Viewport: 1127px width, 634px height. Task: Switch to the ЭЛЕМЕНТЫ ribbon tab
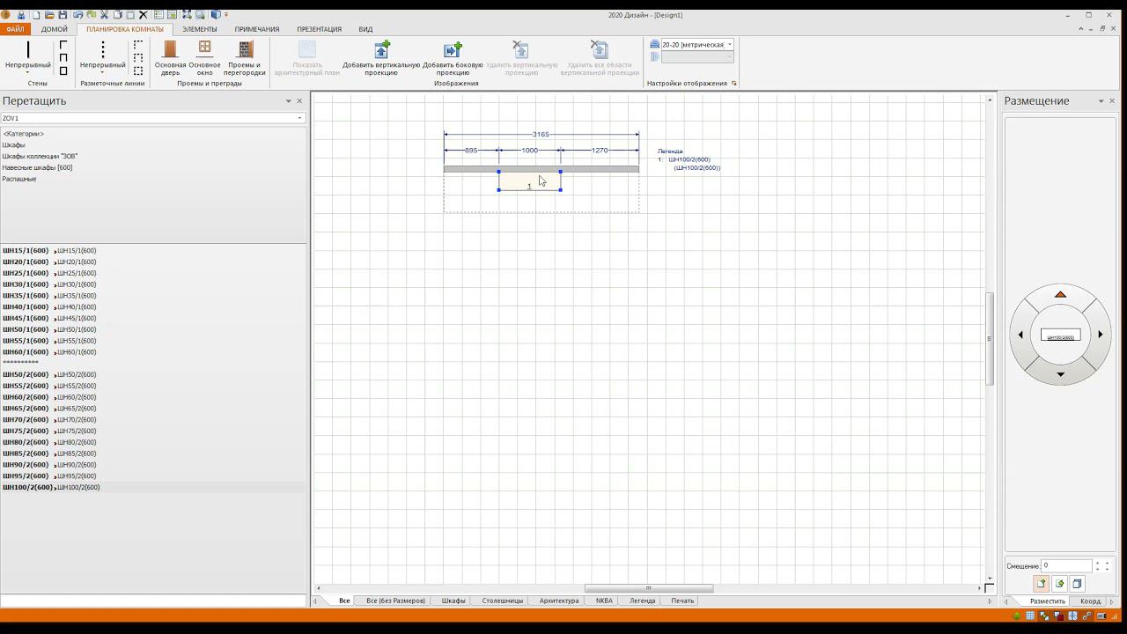point(199,29)
